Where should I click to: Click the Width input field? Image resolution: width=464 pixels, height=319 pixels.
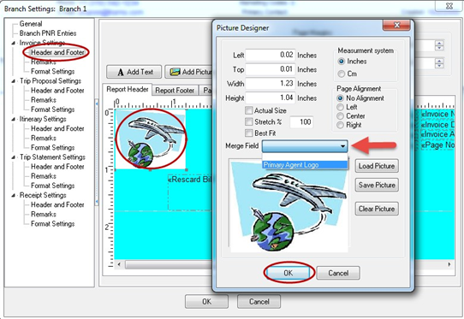(271, 83)
